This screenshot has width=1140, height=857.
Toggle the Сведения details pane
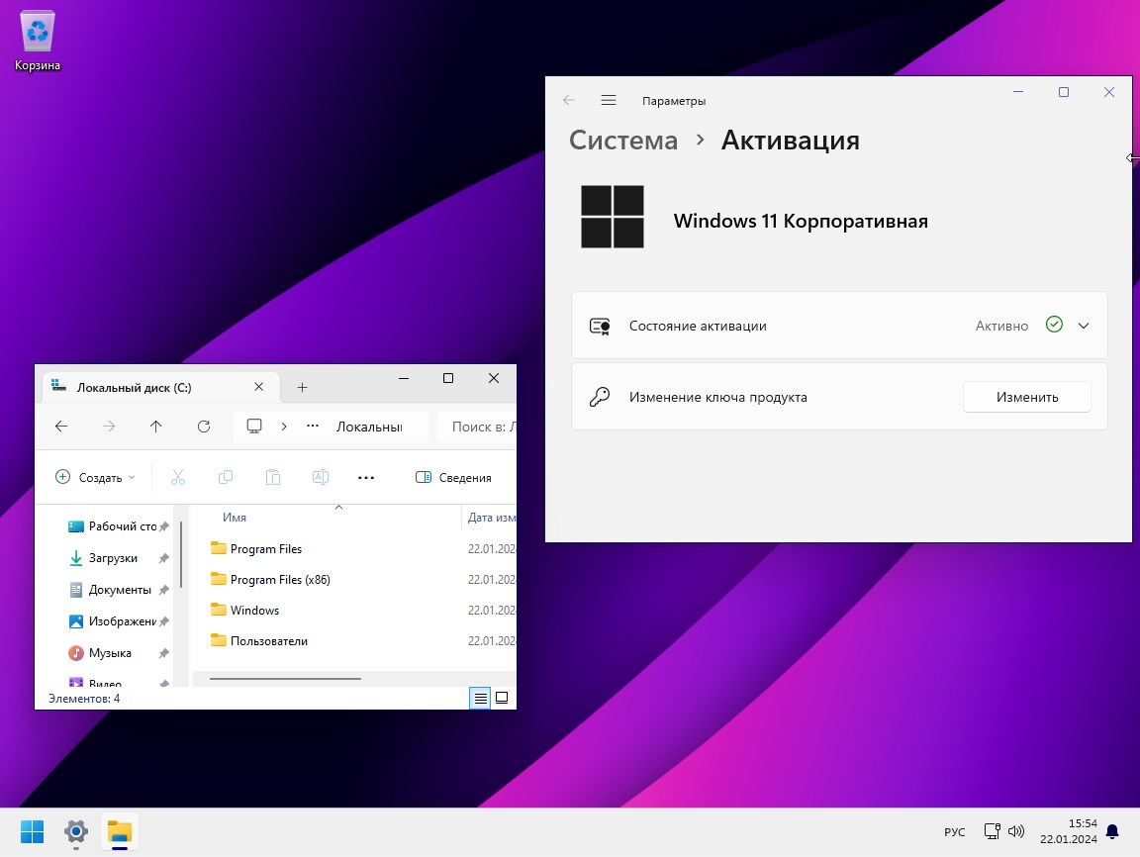tap(453, 478)
